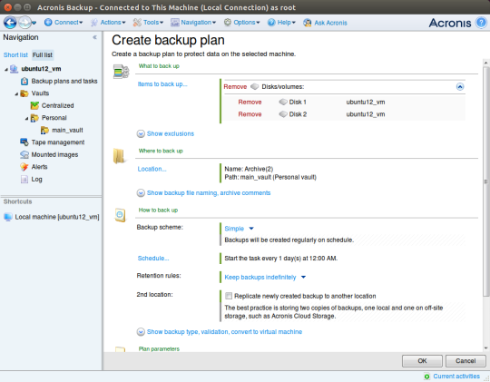Collapse the Navigation pane with chevron

click(x=94, y=37)
